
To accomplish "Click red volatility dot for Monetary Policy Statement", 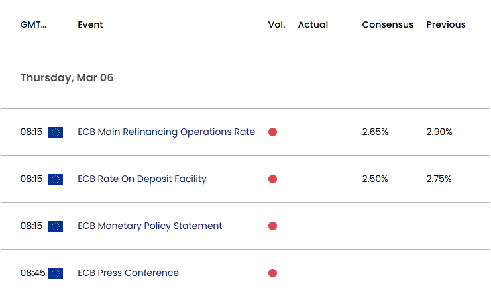I will click(272, 226).
